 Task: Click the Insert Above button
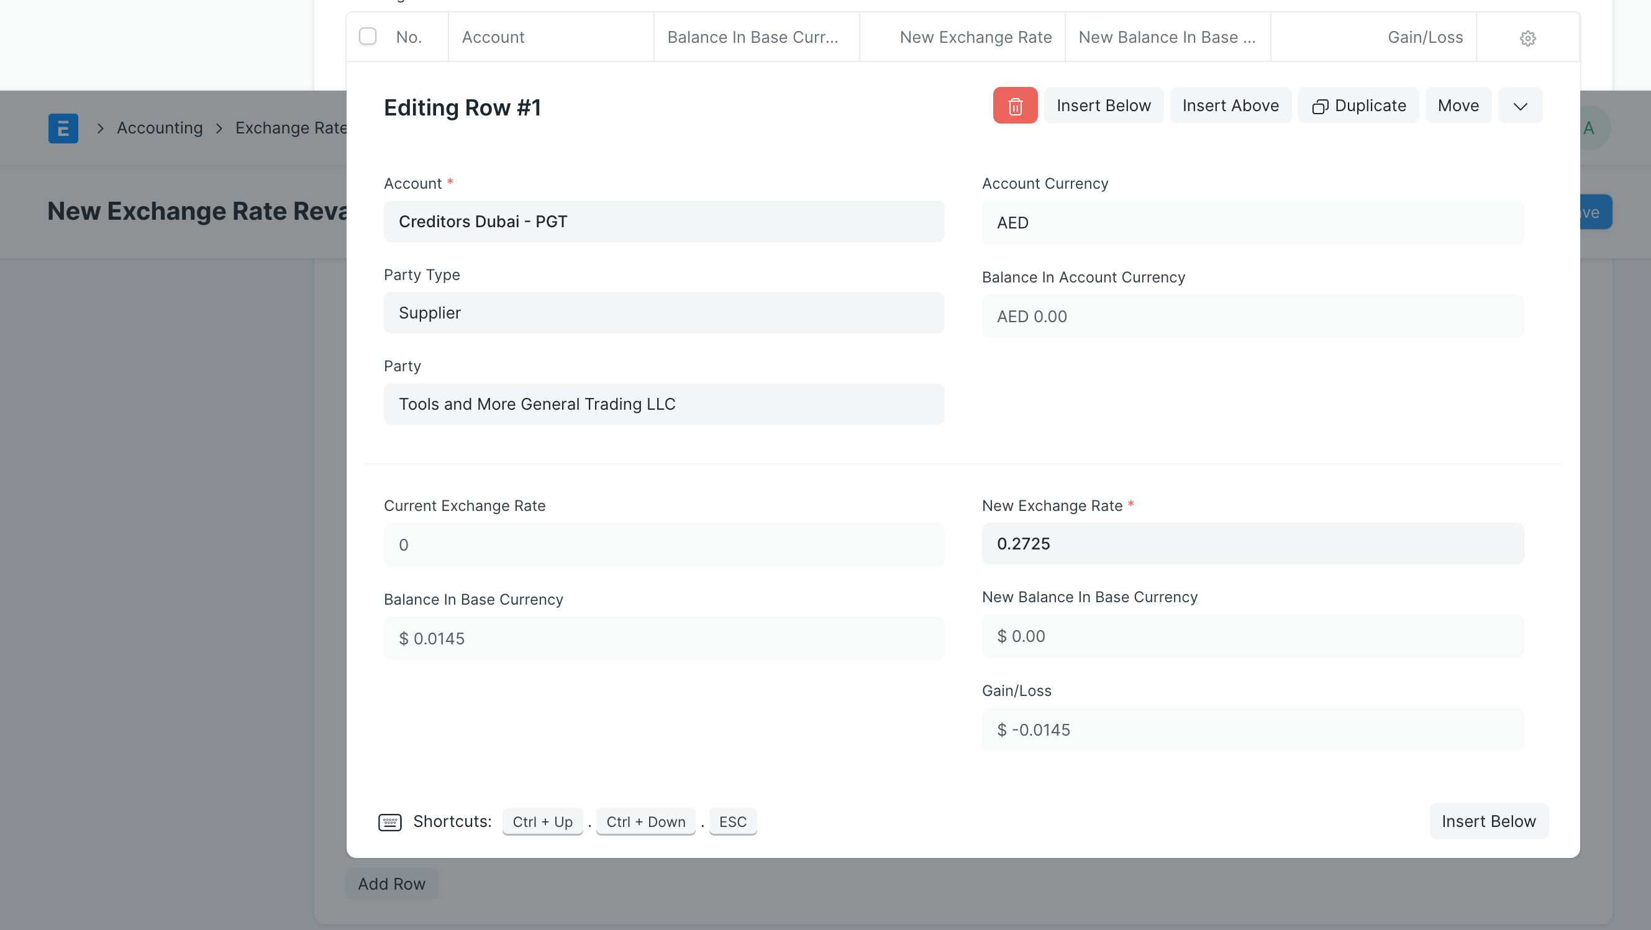[1230, 106]
